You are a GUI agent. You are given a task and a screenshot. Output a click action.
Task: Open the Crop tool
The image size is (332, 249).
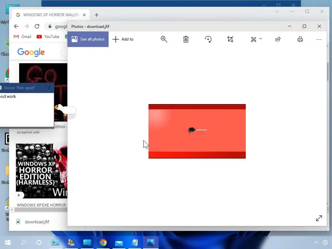(x=230, y=39)
